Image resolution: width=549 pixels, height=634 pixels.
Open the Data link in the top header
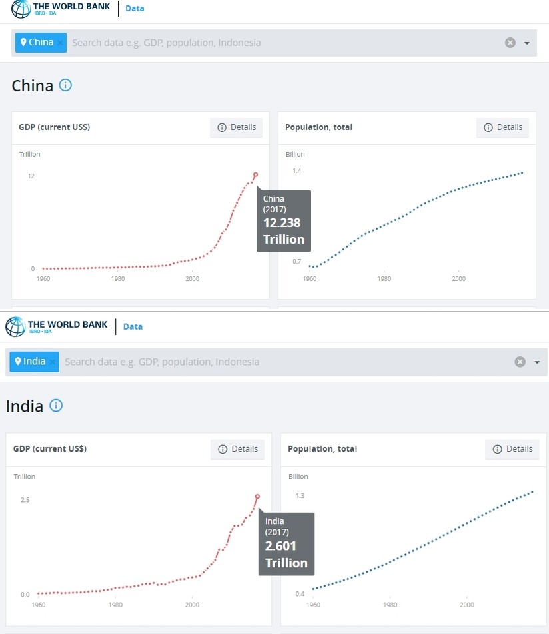click(135, 9)
